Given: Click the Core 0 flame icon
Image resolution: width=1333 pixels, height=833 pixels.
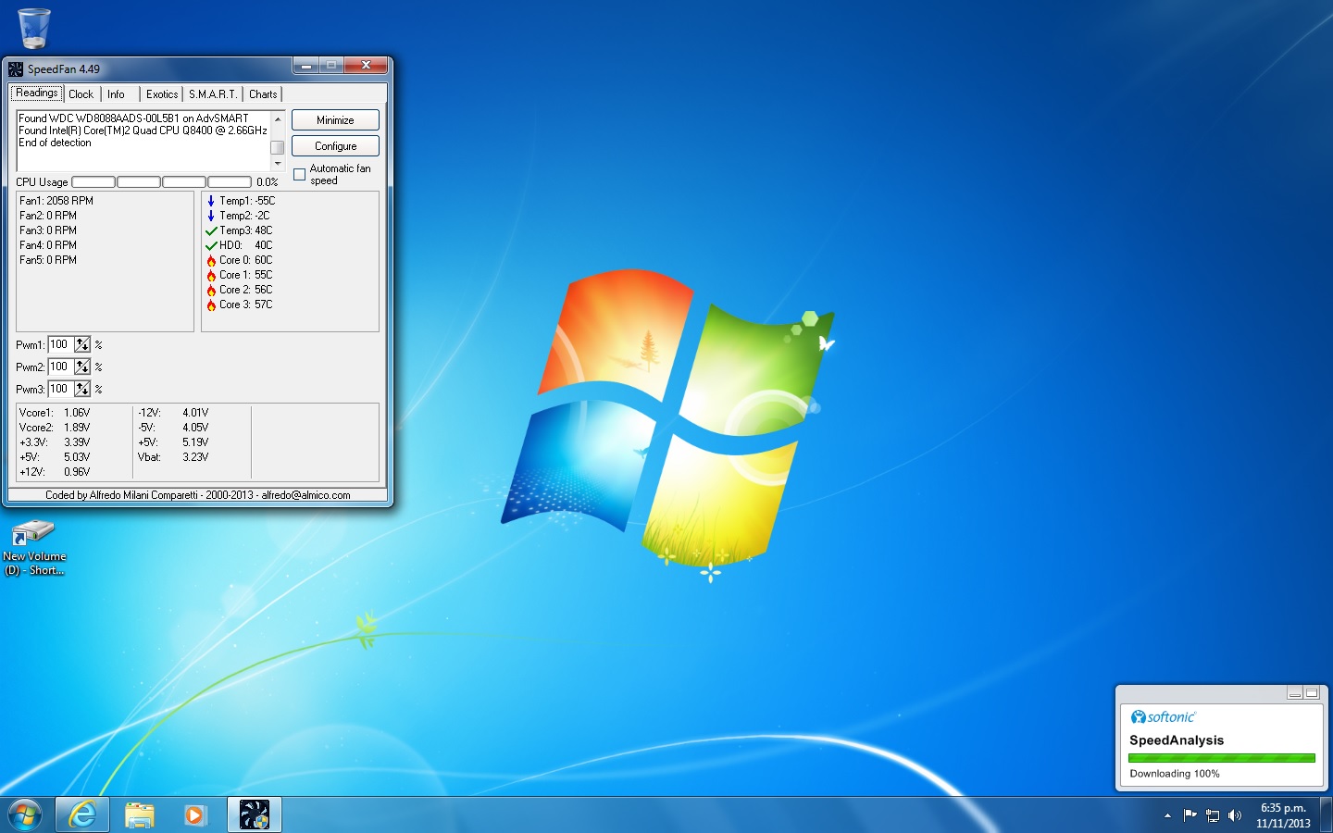Looking at the screenshot, I should tap(211, 260).
